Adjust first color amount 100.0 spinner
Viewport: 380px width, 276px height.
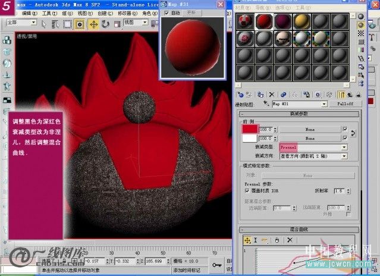(x=275, y=130)
